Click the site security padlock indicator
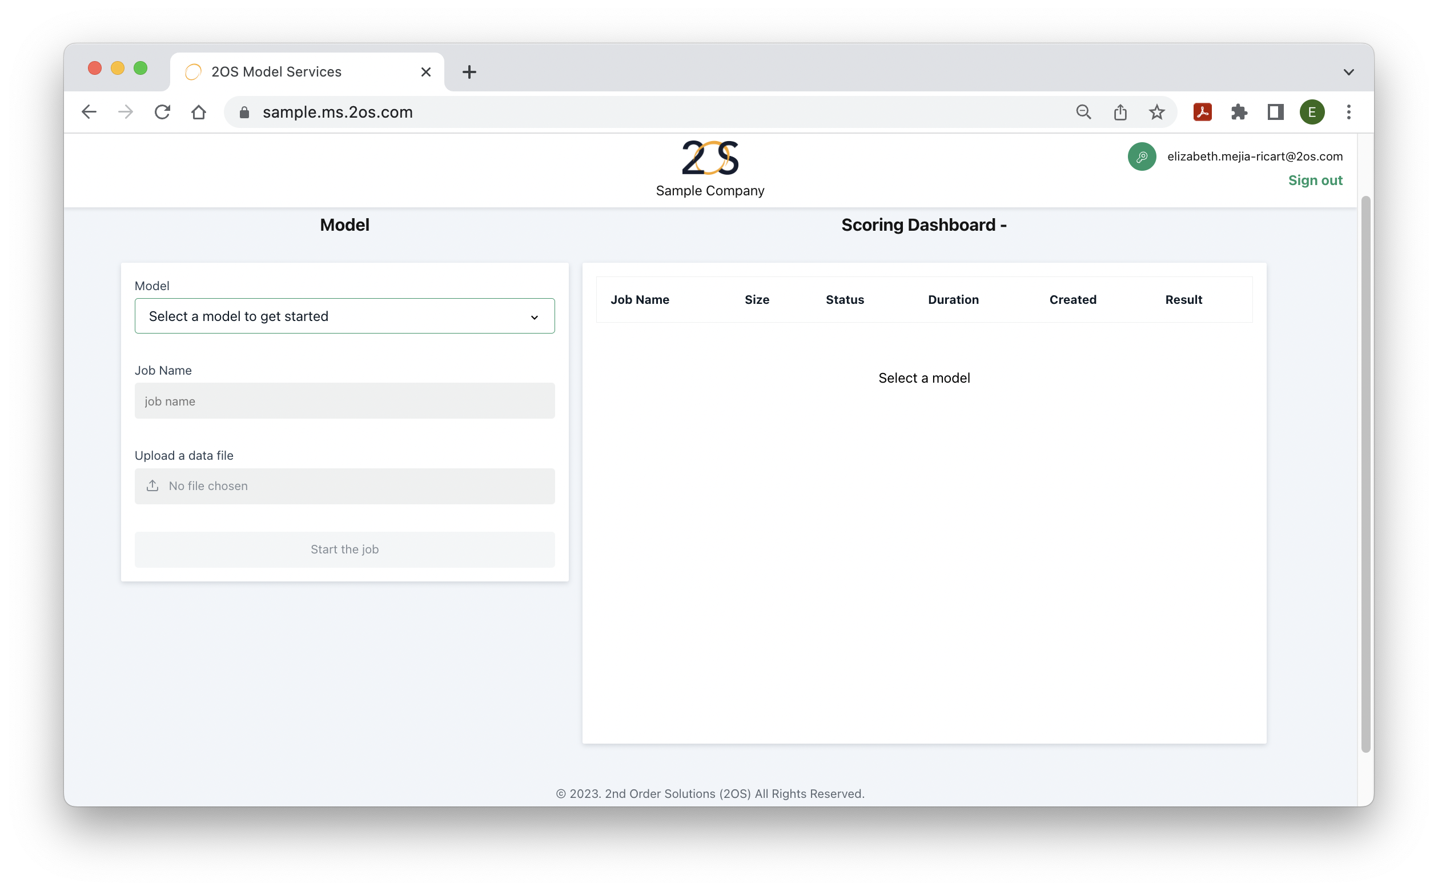The height and width of the screenshot is (891, 1438). pyautogui.click(x=243, y=112)
